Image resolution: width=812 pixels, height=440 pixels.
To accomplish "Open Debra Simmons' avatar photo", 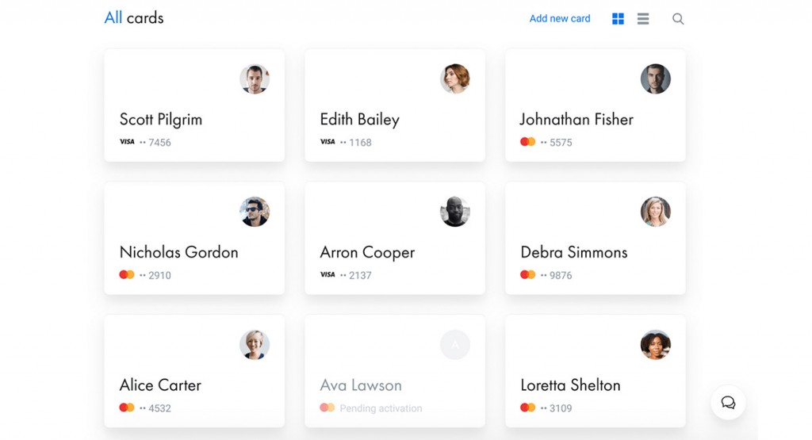I will point(656,212).
